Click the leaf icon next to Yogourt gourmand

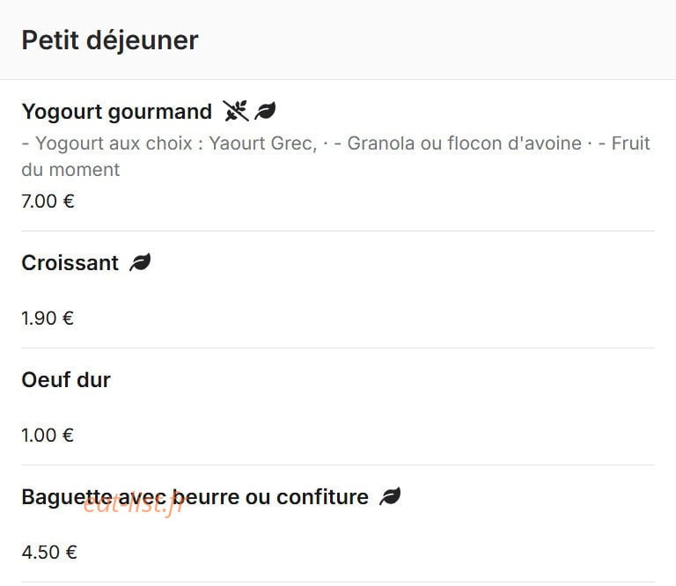coord(265,111)
